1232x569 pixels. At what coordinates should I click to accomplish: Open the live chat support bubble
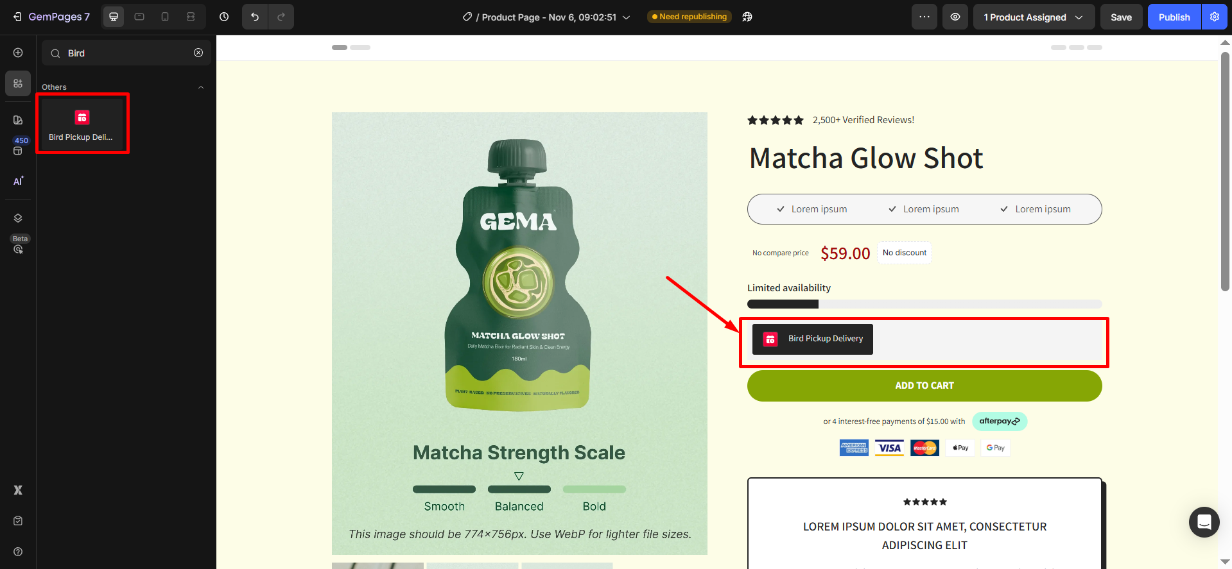[x=1204, y=522]
